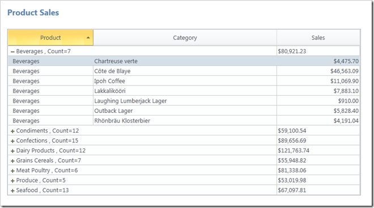This screenshot has width=374, height=208.
Task: Expand the Grains Cereals group
Action: (12, 161)
